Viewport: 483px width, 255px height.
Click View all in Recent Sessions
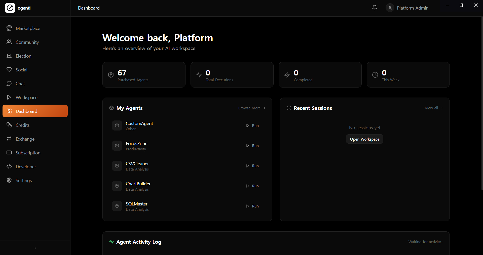point(434,108)
